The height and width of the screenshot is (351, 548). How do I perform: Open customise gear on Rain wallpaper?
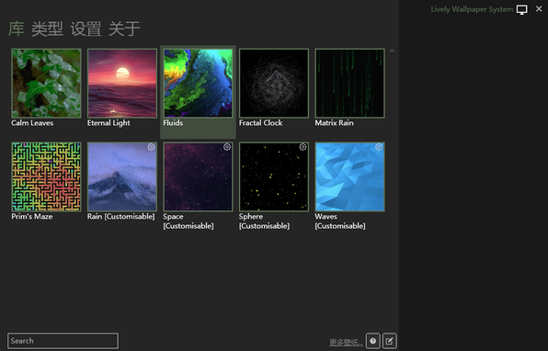tap(151, 147)
